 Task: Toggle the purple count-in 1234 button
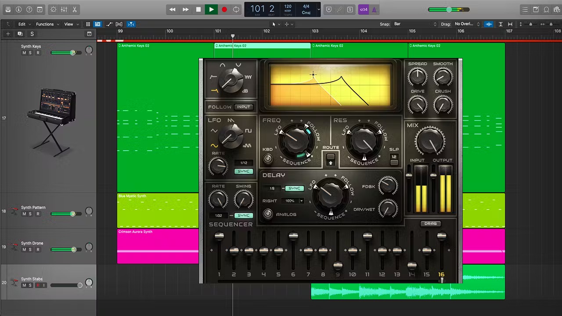[364, 9]
